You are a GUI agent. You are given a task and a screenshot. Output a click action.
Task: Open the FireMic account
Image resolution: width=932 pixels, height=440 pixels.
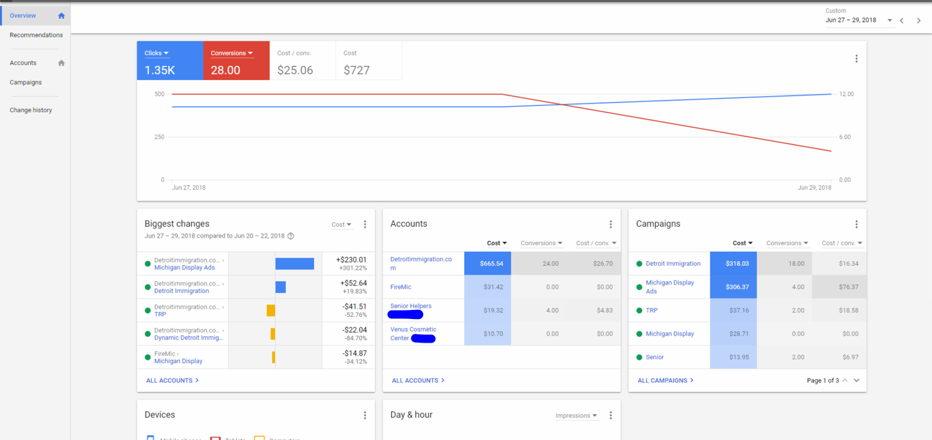point(401,287)
